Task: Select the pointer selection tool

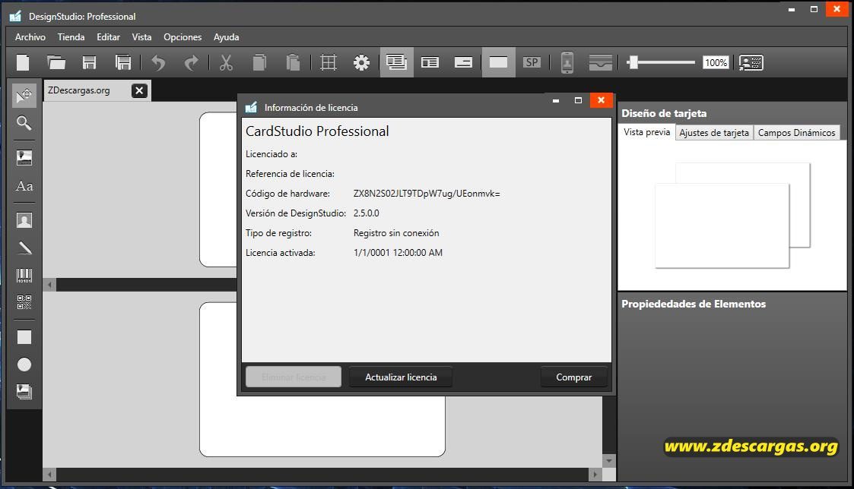Action: tap(24, 96)
